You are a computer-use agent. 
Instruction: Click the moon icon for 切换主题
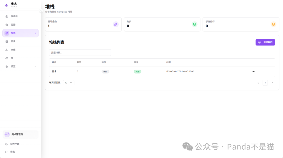point(7,144)
